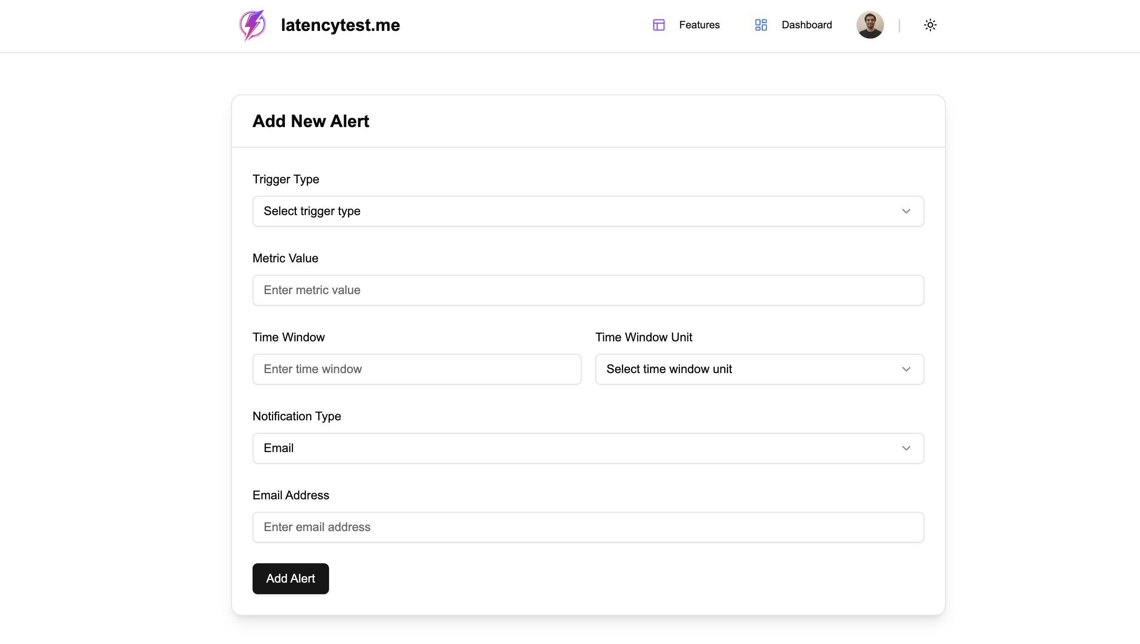Focus the Enter time window field
The image size is (1140, 644).
416,369
